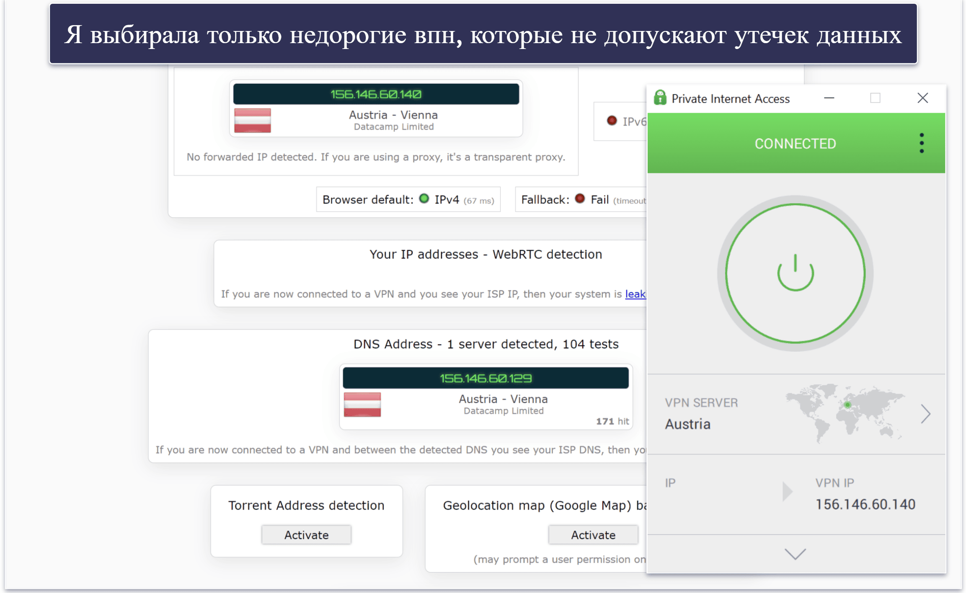Click the 'Fallback:' label
The image size is (966, 593).
(x=545, y=199)
